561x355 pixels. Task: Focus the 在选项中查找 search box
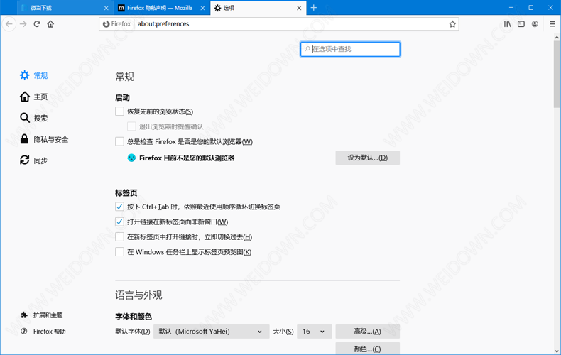[x=350, y=49]
